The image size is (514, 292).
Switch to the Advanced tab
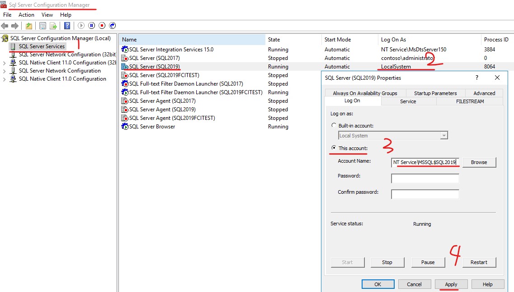click(x=484, y=93)
